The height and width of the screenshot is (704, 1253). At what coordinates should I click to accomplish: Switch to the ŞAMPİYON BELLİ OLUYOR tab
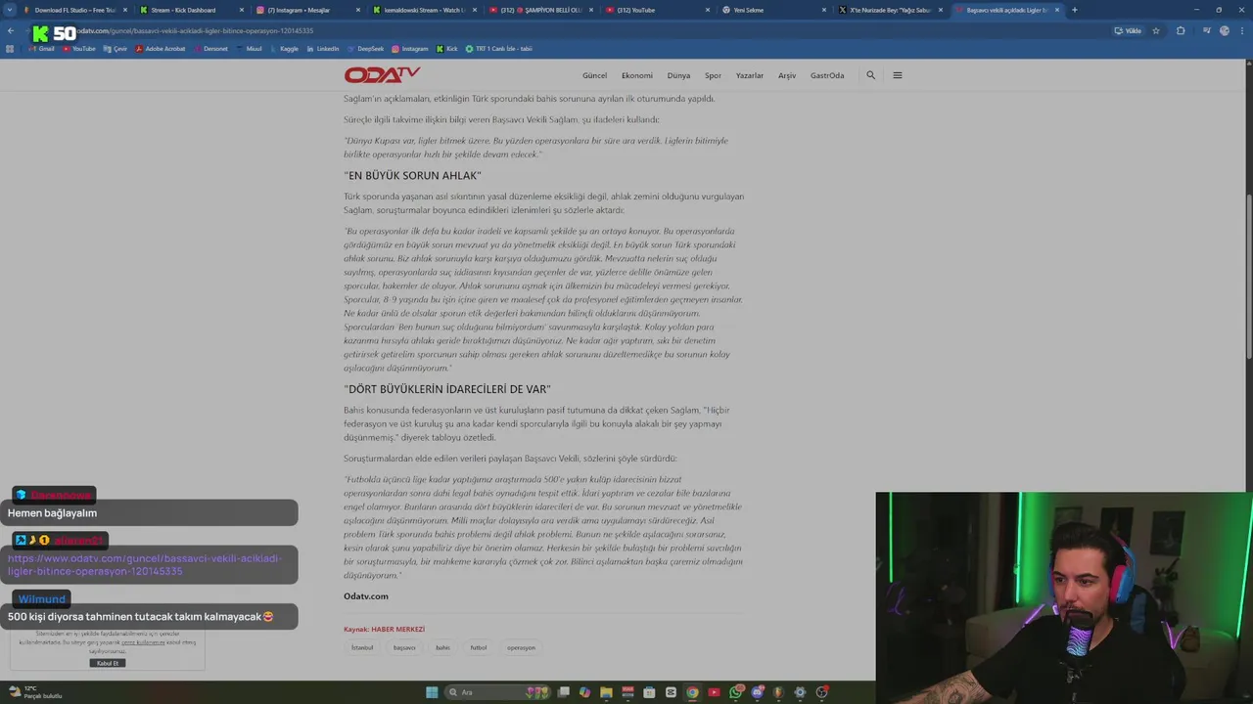pos(541,10)
